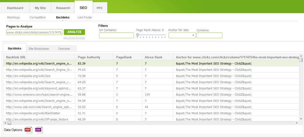Select Backlinks in the sub-navigation
This screenshot has width=304, height=137.
[63, 18]
